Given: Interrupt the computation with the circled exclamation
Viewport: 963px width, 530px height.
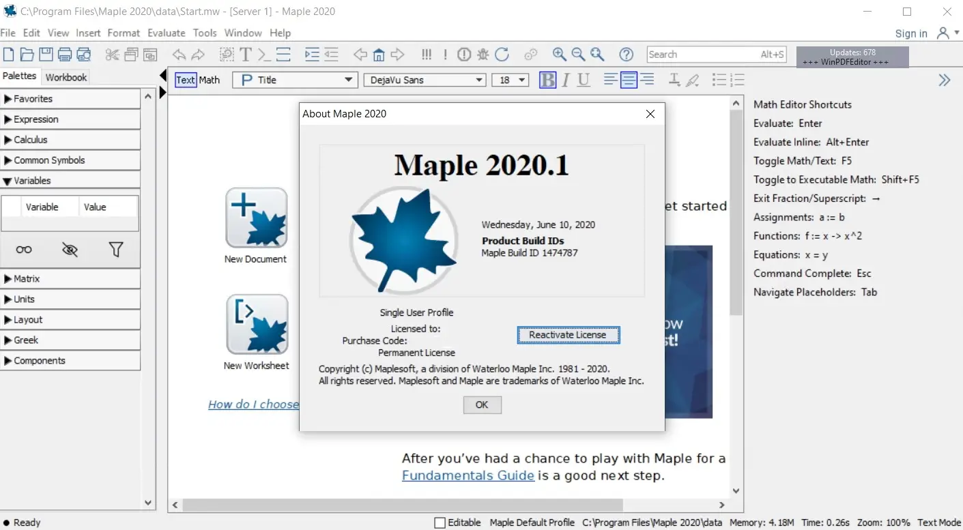Looking at the screenshot, I should pos(464,55).
